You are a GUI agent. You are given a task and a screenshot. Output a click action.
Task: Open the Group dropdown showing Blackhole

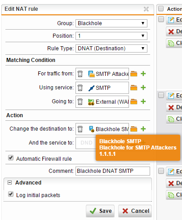tap(111, 23)
